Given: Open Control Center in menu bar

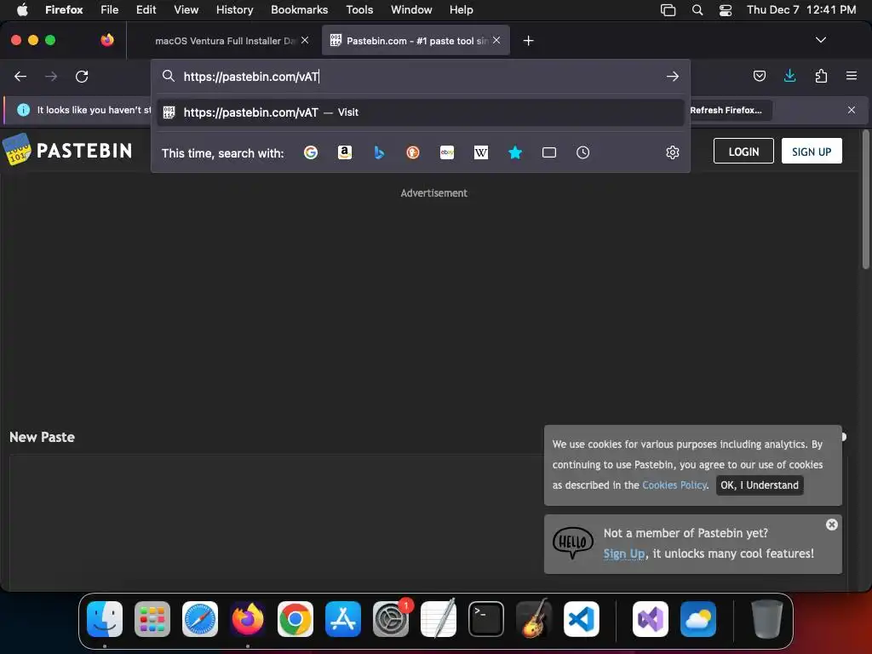Looking at the screenshot, I should [x=726, y=9].
